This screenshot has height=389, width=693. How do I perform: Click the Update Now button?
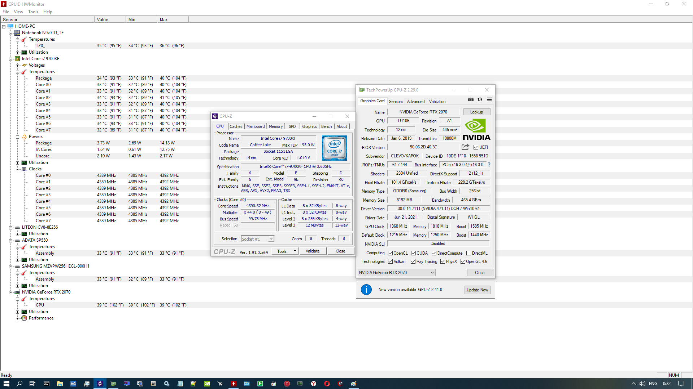coord(477,290)
